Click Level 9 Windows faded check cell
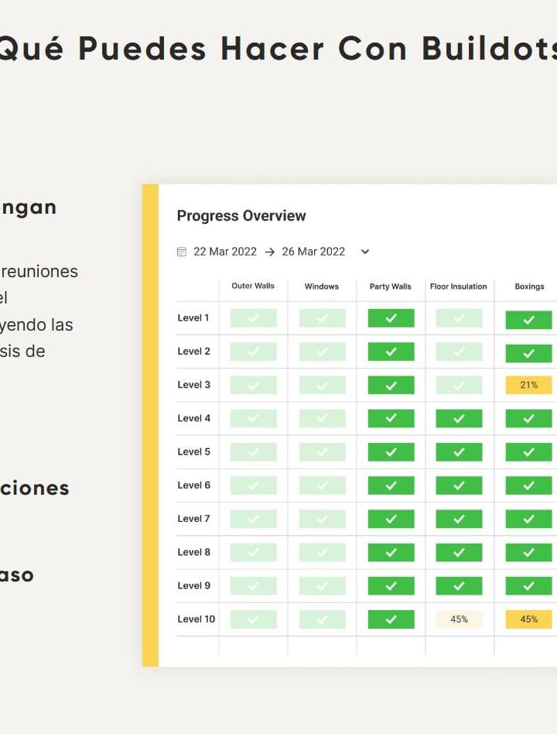 click(323, 586)
